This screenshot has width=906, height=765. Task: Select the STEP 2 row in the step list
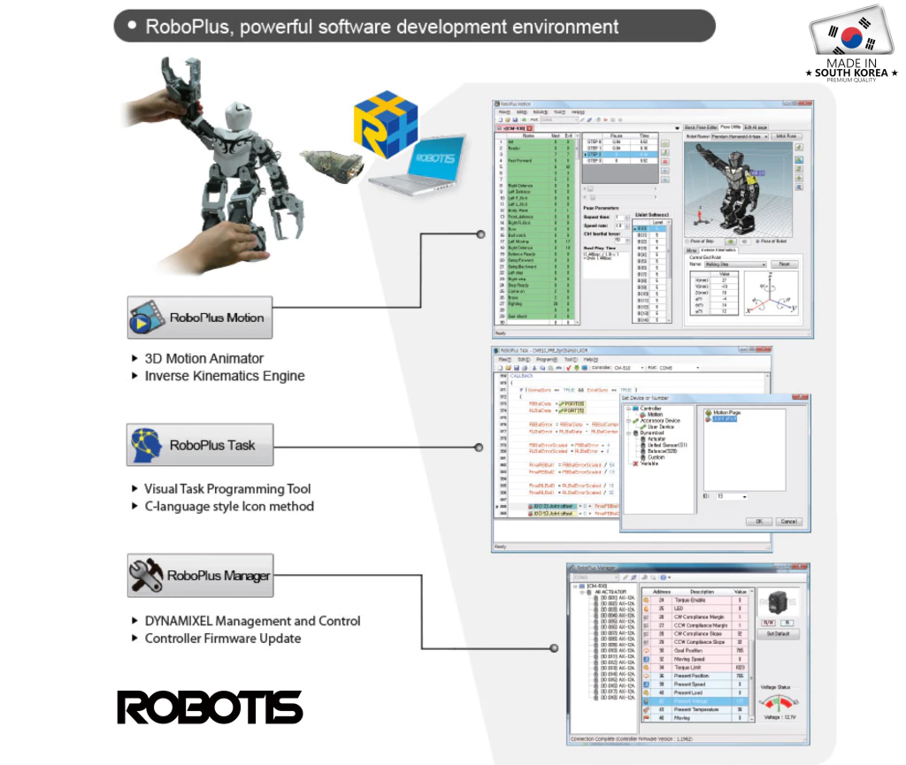pos(595,154)
